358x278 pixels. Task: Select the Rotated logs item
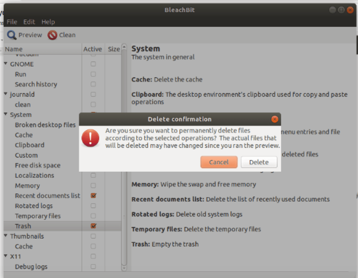34,206
